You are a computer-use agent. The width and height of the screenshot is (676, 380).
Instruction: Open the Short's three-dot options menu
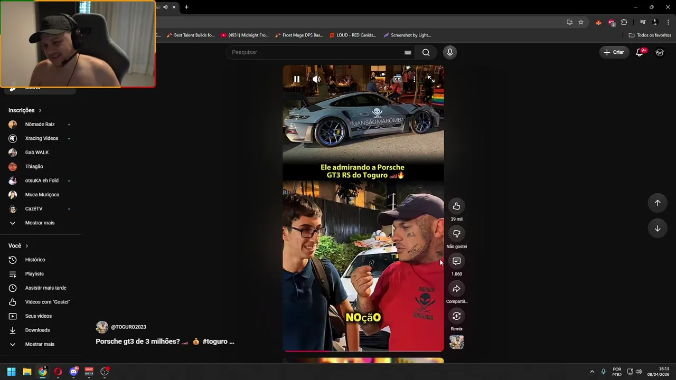(414, 79)
